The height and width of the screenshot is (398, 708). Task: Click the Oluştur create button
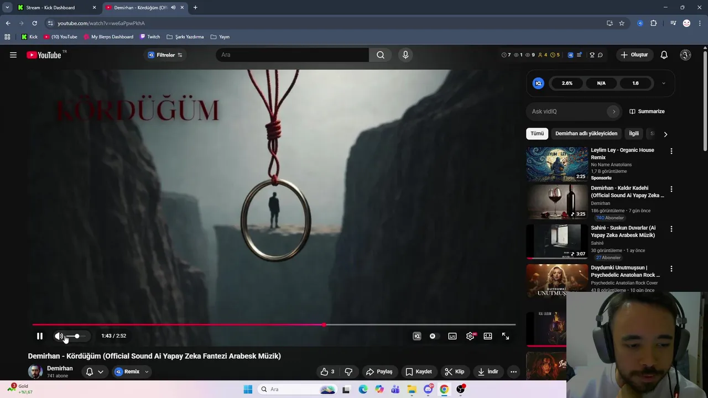pos(634,55)
